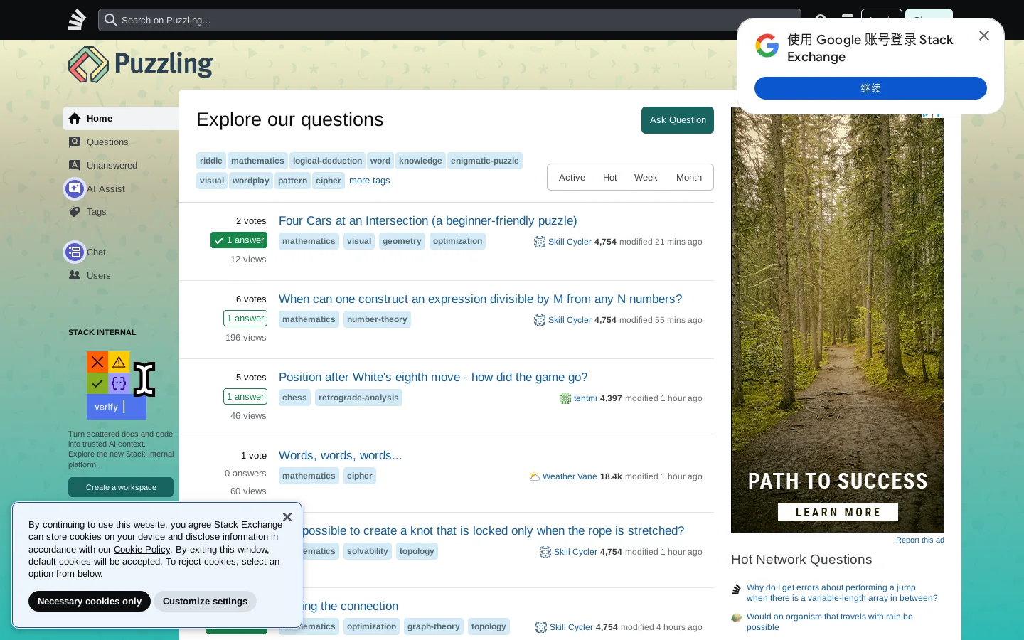
Task: Open Home in the left sidebar
Action: click(121, 119)
